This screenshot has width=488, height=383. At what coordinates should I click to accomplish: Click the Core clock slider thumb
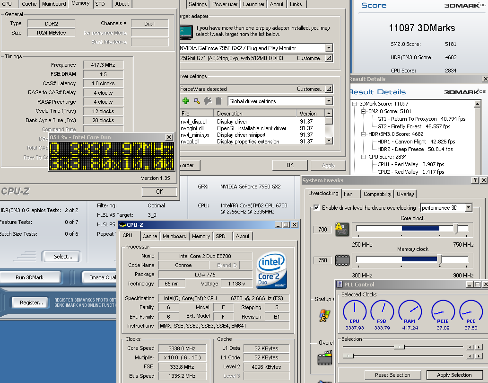(456, 228)
